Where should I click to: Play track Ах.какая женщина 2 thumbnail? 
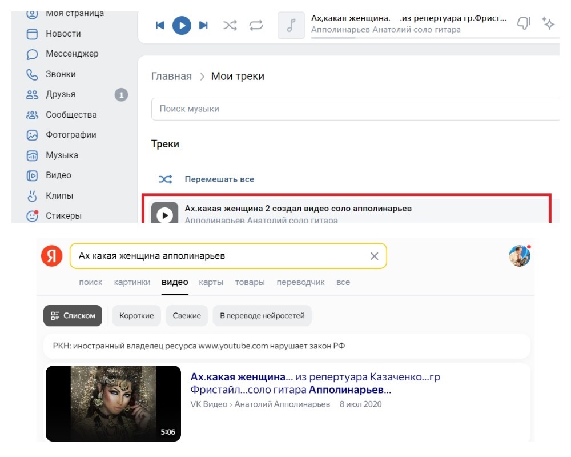[x=164, y=213]
